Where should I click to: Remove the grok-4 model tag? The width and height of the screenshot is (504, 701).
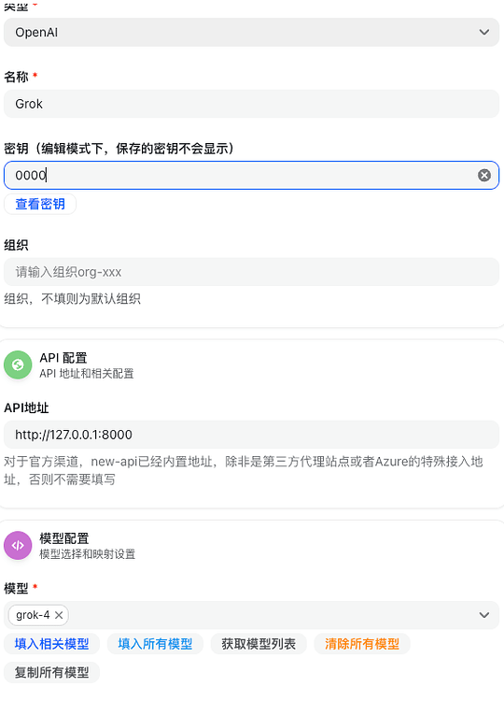coord(59,615)
